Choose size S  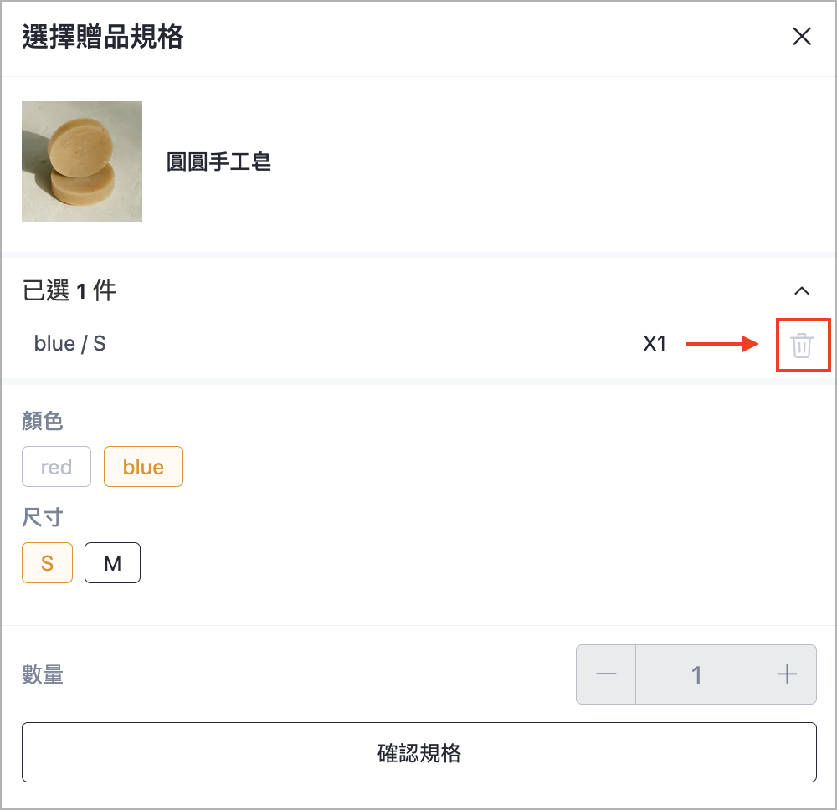click(x=47, y=563)
